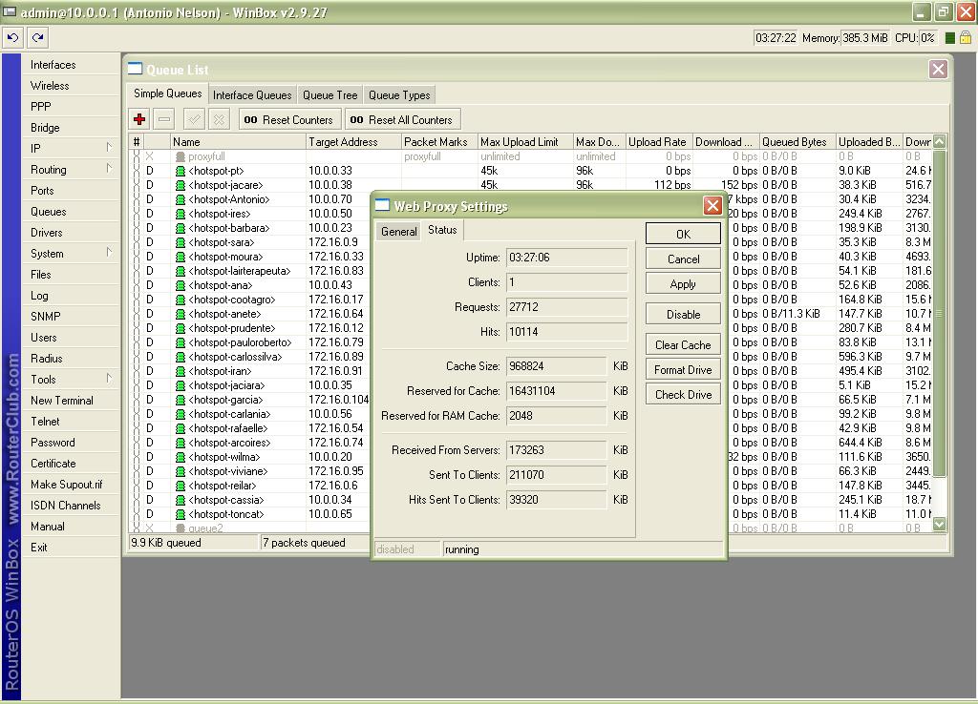Click the green connection status indicator square

click(949, 38)
